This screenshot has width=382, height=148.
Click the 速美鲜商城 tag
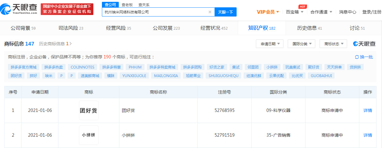[90, 76]
